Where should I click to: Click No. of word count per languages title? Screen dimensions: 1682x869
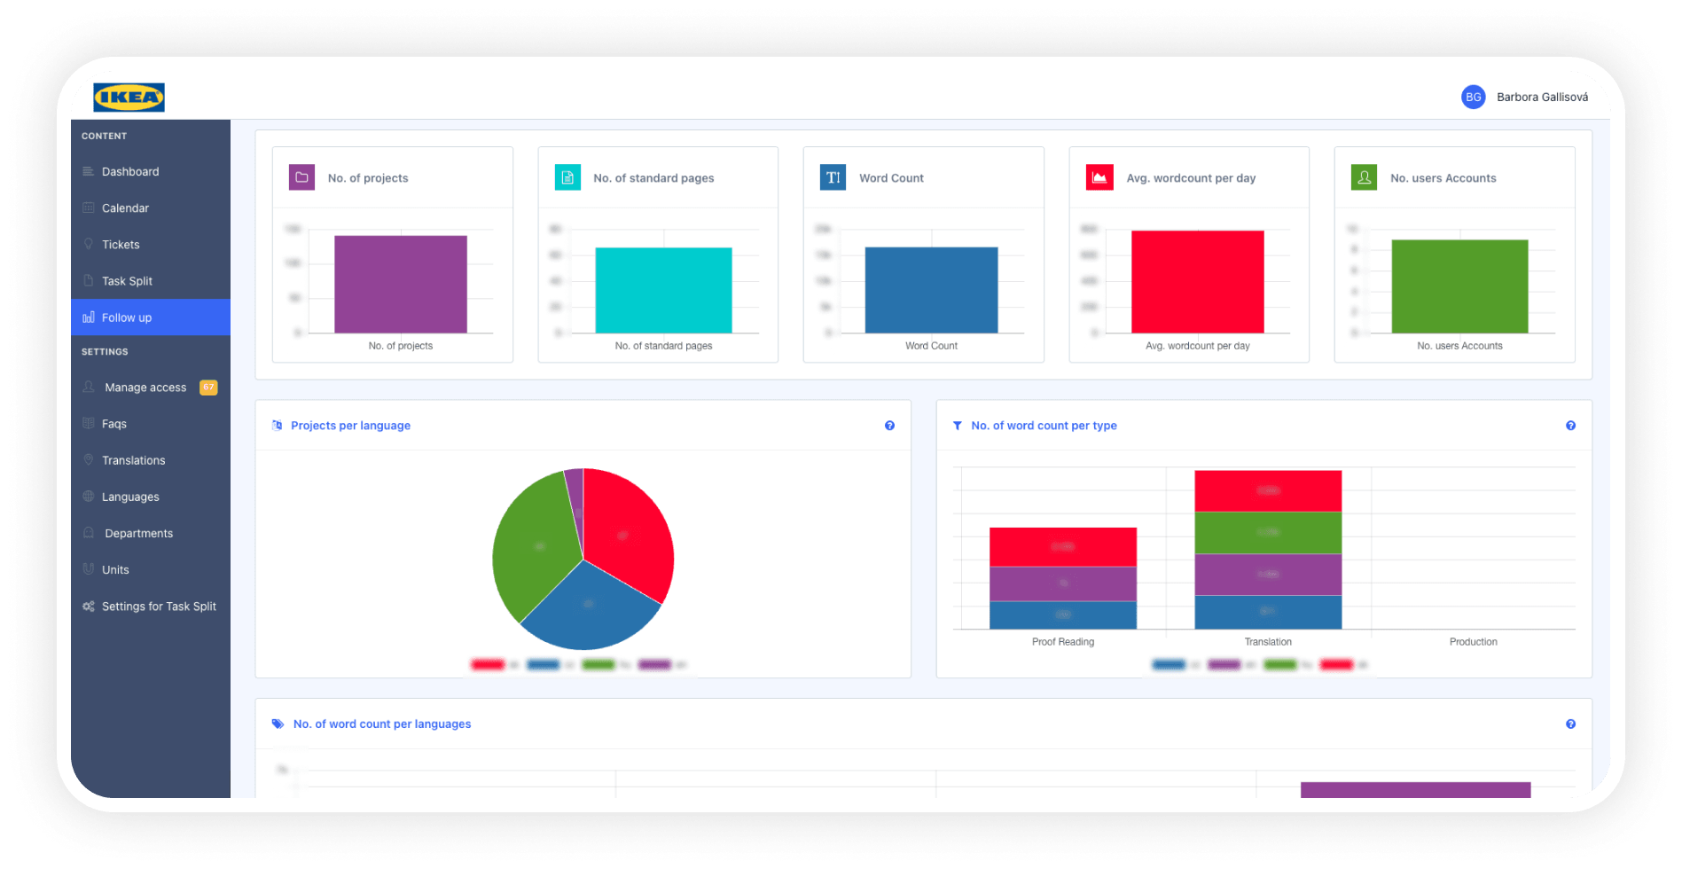tap(382, 724)
